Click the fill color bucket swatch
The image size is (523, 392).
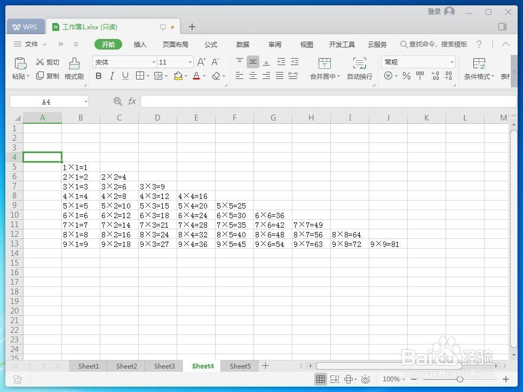tap(178, 76)
